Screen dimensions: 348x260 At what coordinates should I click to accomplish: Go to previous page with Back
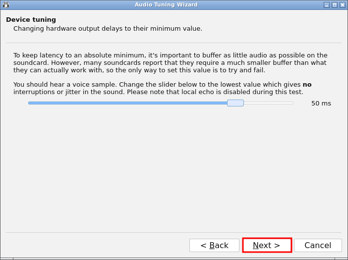click(214, 245)
